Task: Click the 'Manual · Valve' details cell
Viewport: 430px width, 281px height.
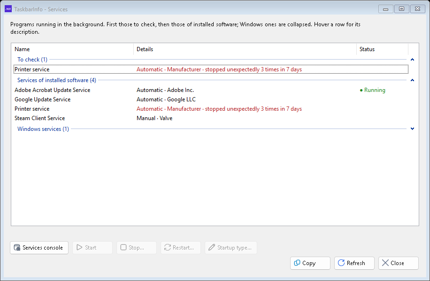Action: point(154,118)
